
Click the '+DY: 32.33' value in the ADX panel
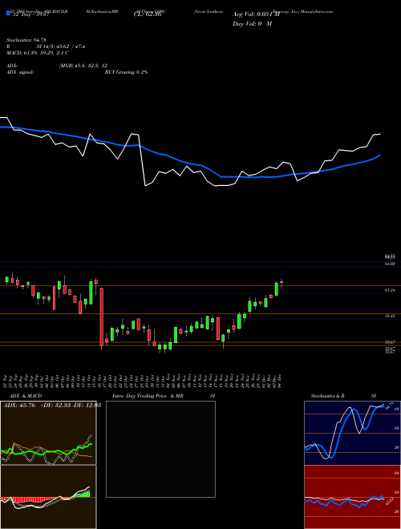(55, 406)
